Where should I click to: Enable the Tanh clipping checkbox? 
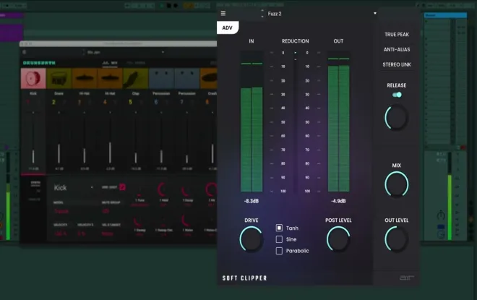point(279,228)
